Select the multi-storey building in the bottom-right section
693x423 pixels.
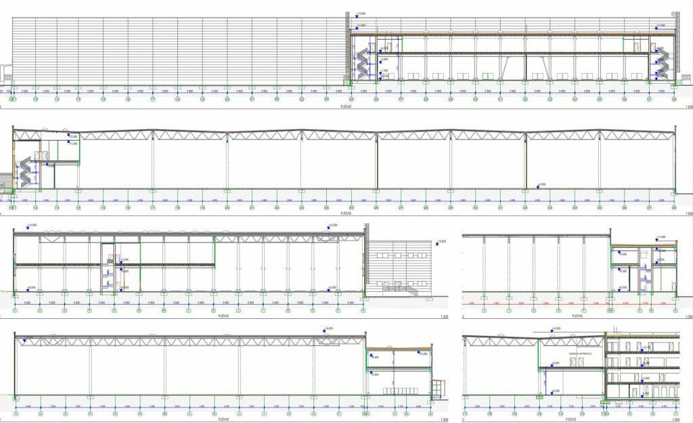click(642, 365)
